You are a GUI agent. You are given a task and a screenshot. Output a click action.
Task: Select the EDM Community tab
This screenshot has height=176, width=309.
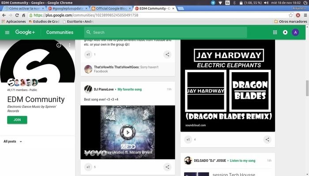[x=154, y=8]
